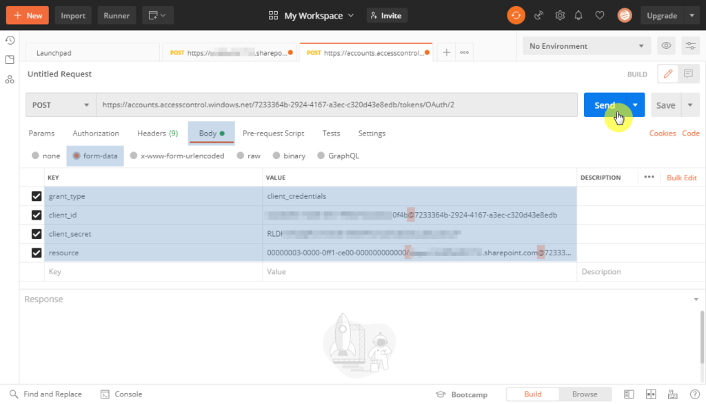
Task: Open the capture requests satellite icon
Action: tap(538, 15)
